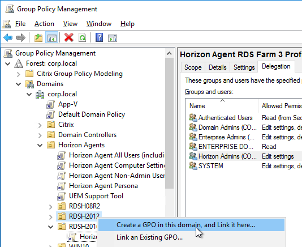Image resolution: width=302 pixels, height=247 pixels.
Task: Click the Domains folder icon
Action: pos(29,84)
